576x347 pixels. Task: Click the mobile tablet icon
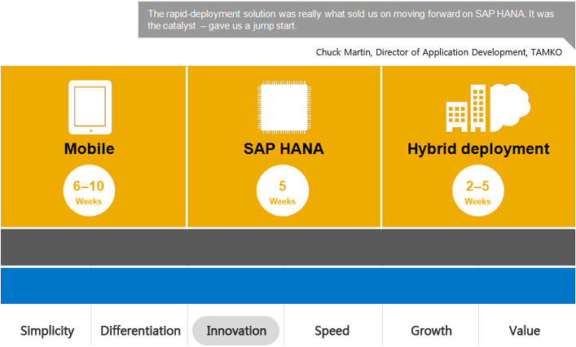point(90,107)
